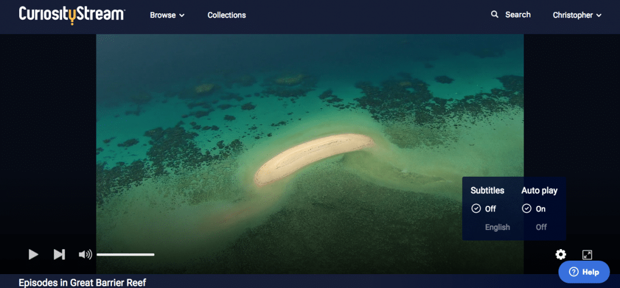Open the Christopher account dropdown

click(576, 15)
